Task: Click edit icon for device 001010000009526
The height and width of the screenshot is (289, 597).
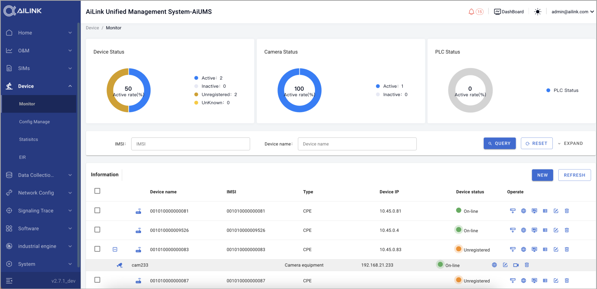Action: click(x=556, y=230)
